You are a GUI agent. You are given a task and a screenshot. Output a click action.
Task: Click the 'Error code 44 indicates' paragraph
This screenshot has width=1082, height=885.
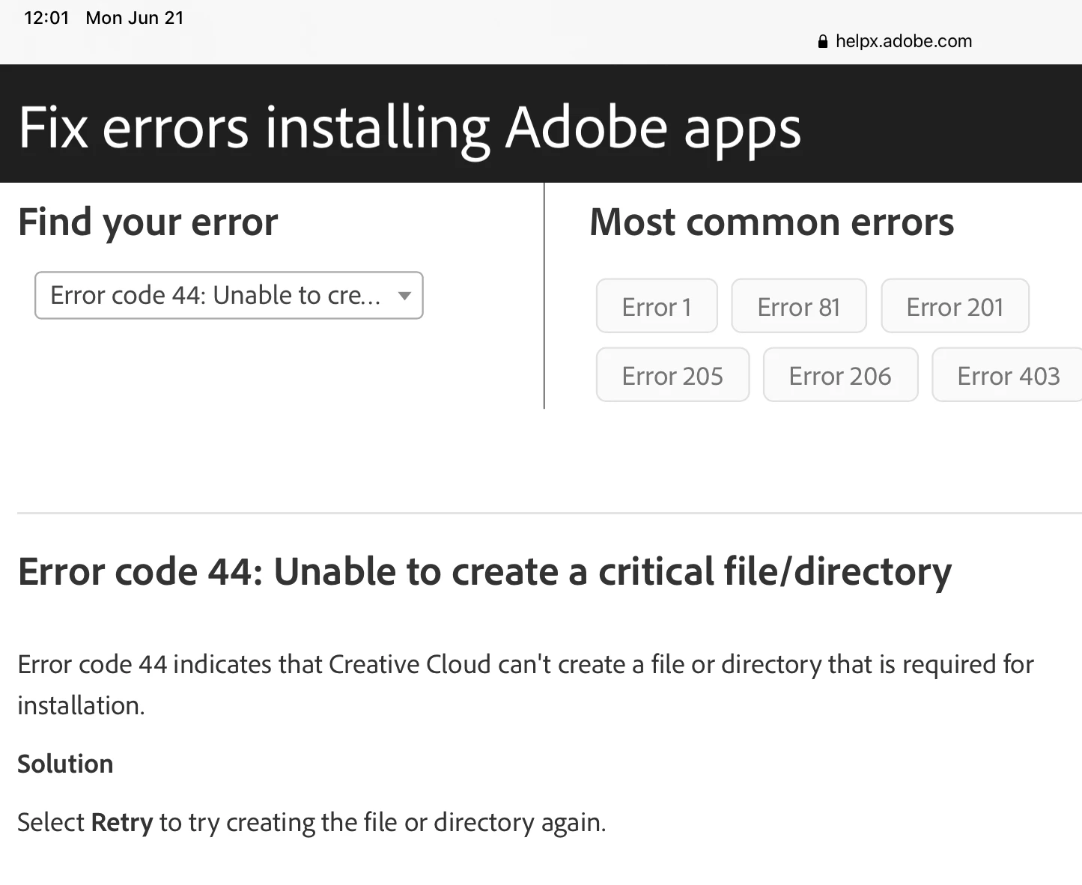(526, 684)
